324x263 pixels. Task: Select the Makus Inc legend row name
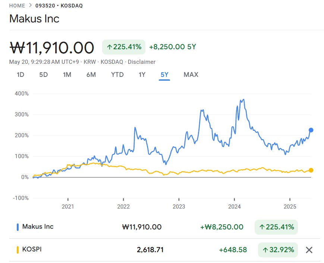[38, 226]
